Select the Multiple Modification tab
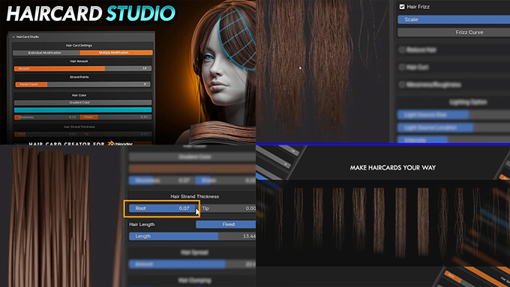Image resolution: width=510 pixels, height=287 pixels. click(x=116, y=52)
